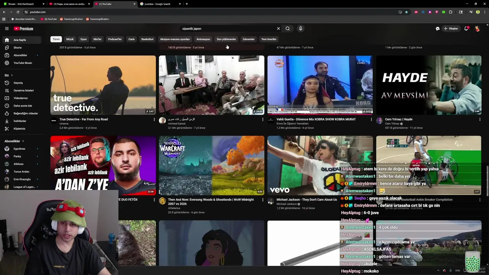Open options for WoW Midnight video
The image size is (489, 275).
[x=262, y=200]
